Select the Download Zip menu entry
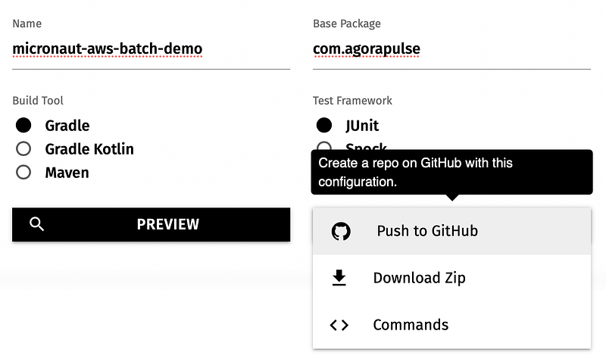This screenshot has height=362, width=606. (451, 278)
